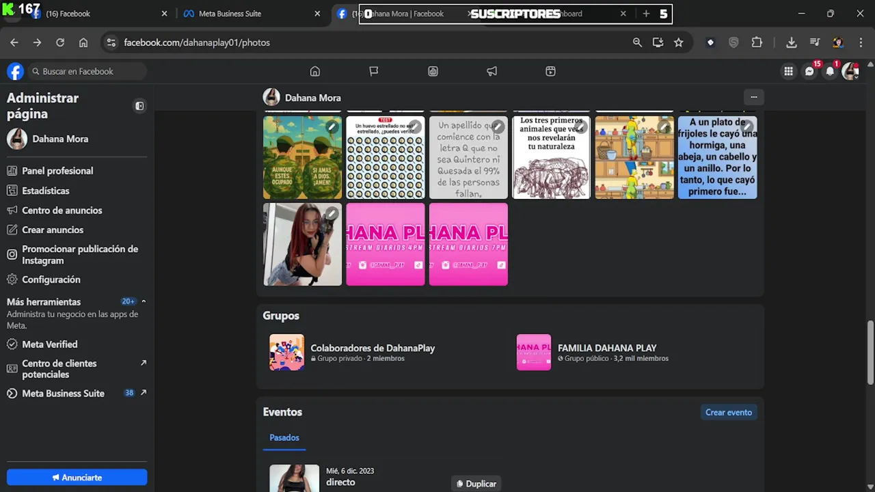Open the planner calendar icon in top navigation
This screenshot has height=492, width=875.
[x=550, y=71]
